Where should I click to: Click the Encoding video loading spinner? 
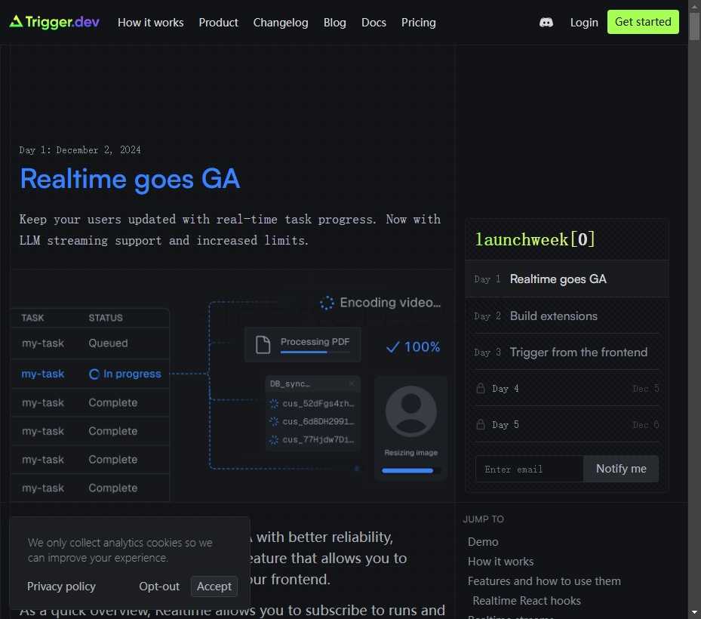pyautogui.click(x=325, y=303)
